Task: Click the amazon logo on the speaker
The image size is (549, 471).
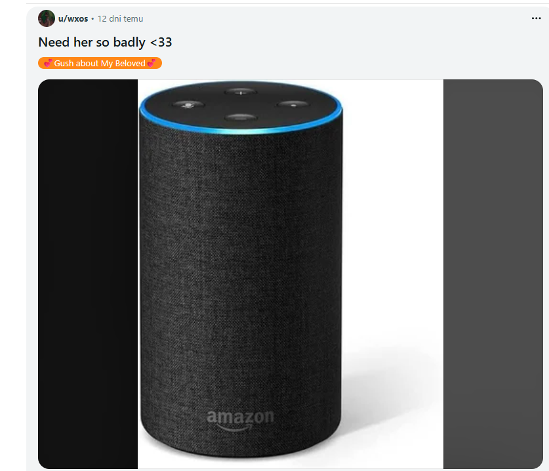Action: point(240,420)
